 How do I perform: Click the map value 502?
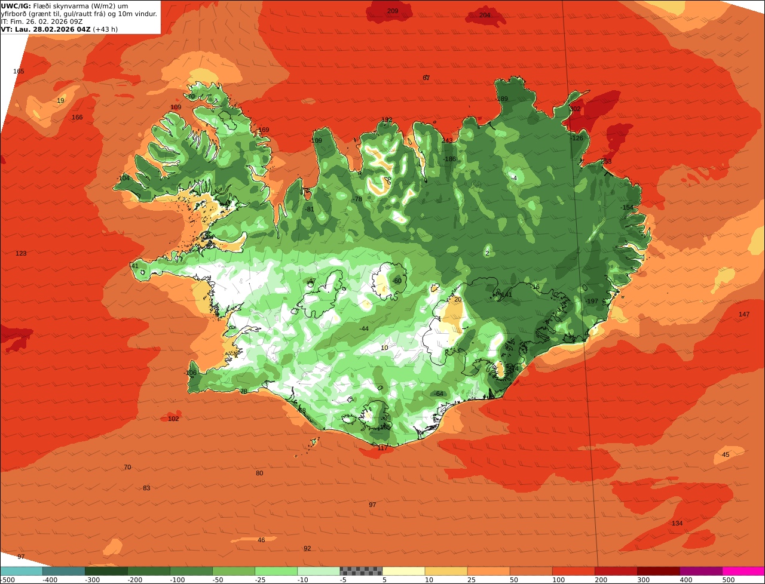click(575, 109)
